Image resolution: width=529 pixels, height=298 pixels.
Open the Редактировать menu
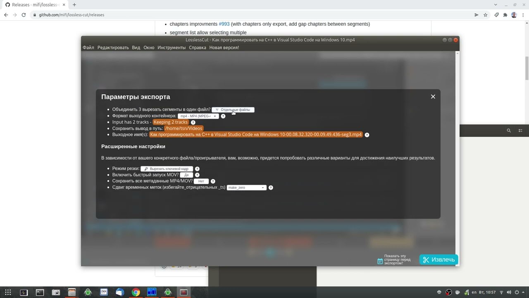[x=113, y=48]
